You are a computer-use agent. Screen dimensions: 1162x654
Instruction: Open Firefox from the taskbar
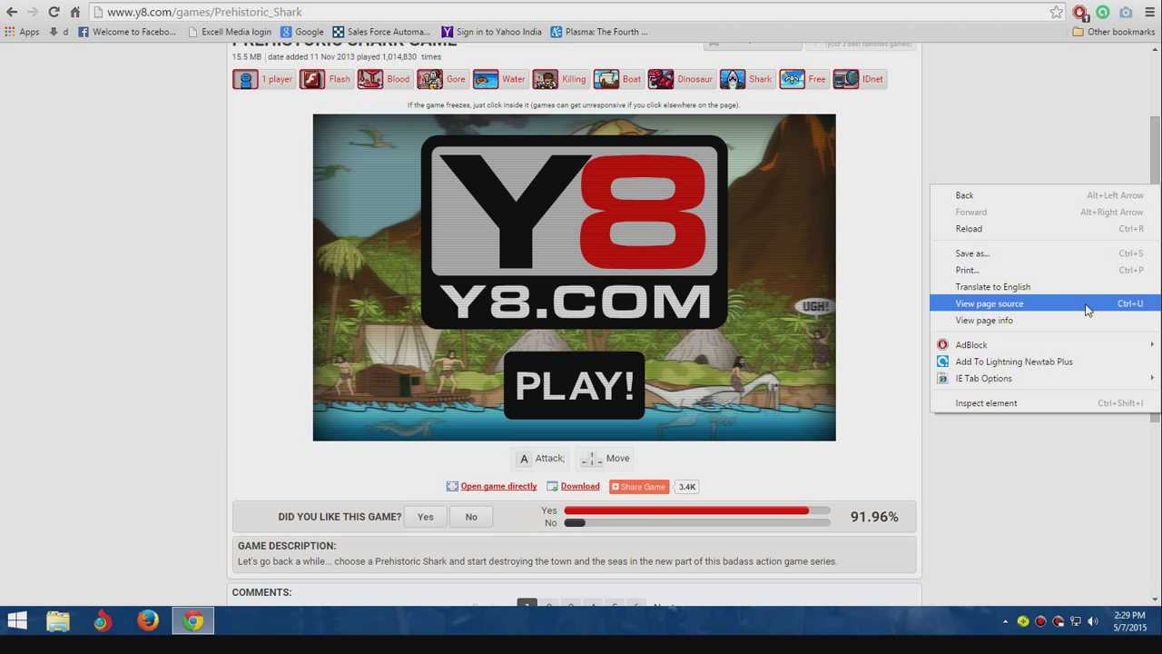[x=148, y=621]
